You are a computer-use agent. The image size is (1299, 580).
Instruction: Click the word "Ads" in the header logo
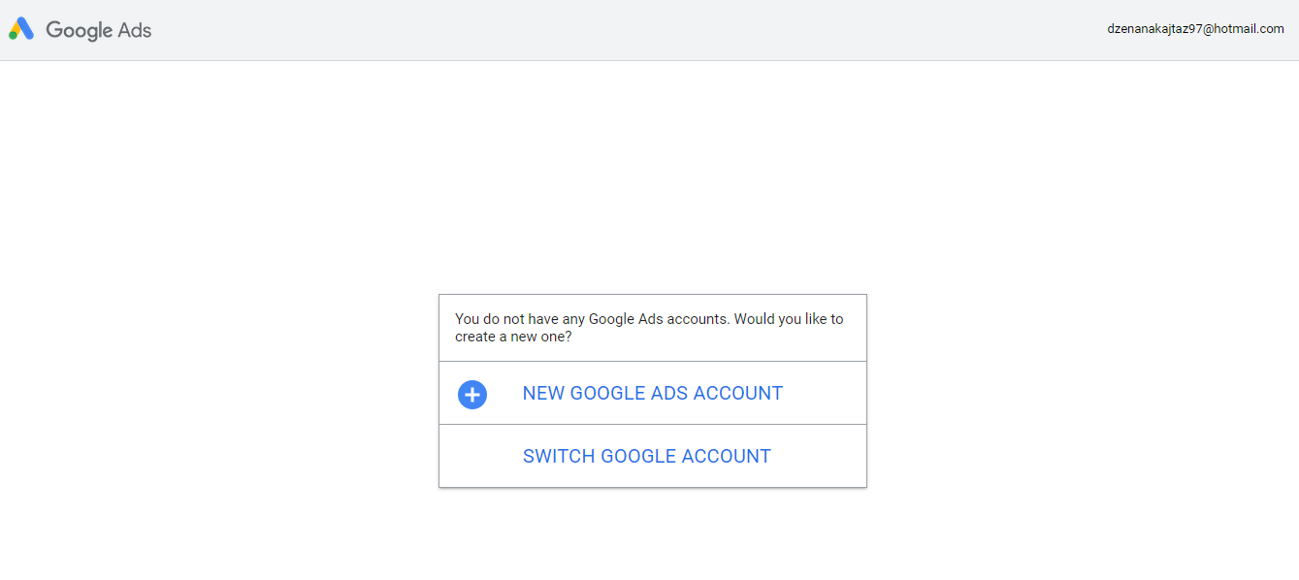click(135, 30)
